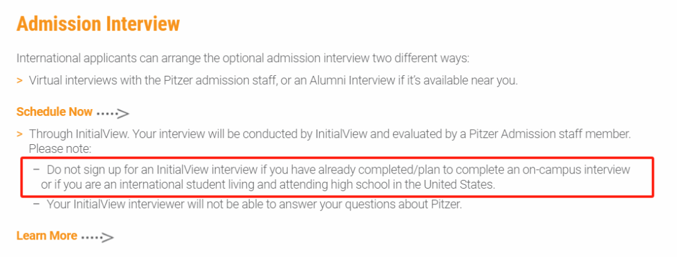Click the sentence about interviewer answering questions
The width and height of the screenshot is (677, 257).
pyautogui.click(x=255, y=204)
